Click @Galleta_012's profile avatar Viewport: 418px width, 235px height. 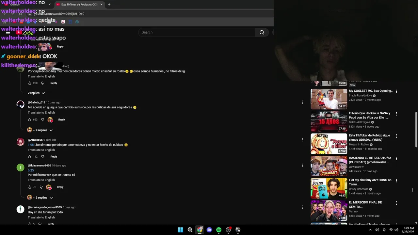[x=21, y=104]
